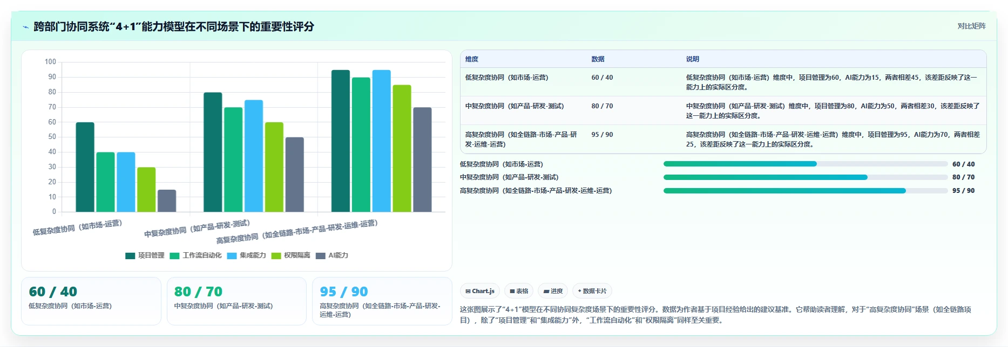The width and height of the screenshot is (1008, 347).
Task: Click the 高复杂度协同 progress bar showing 95 / 90
Action: pos(806,191)
